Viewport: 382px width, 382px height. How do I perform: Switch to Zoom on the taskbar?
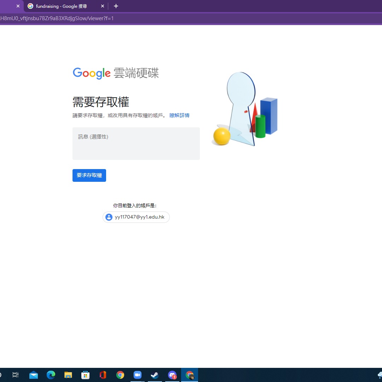click(x=137, y=375)
